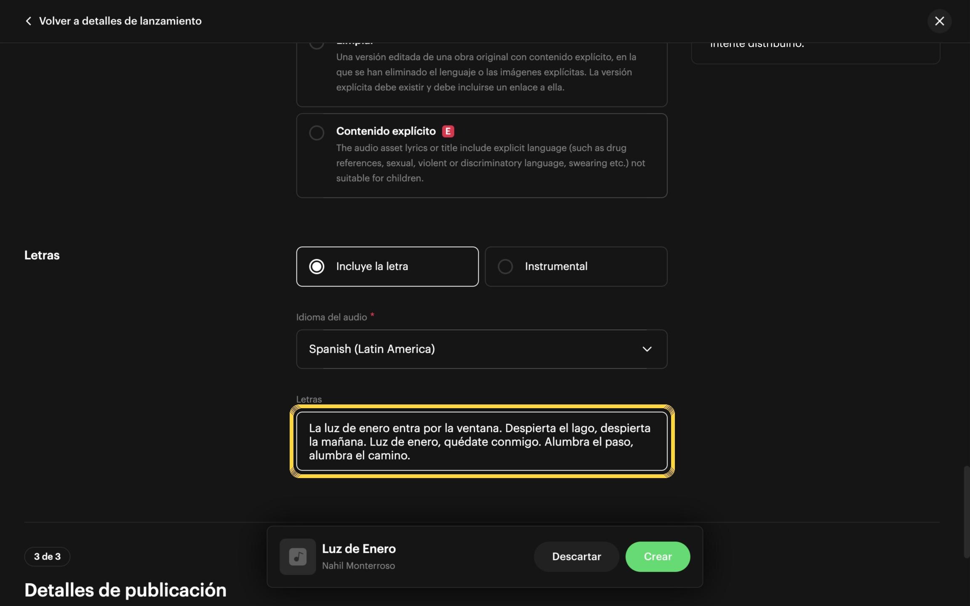This screenshot has height=606, width=970.
Task: Click the X close icon top right
Action: [939, 21]
